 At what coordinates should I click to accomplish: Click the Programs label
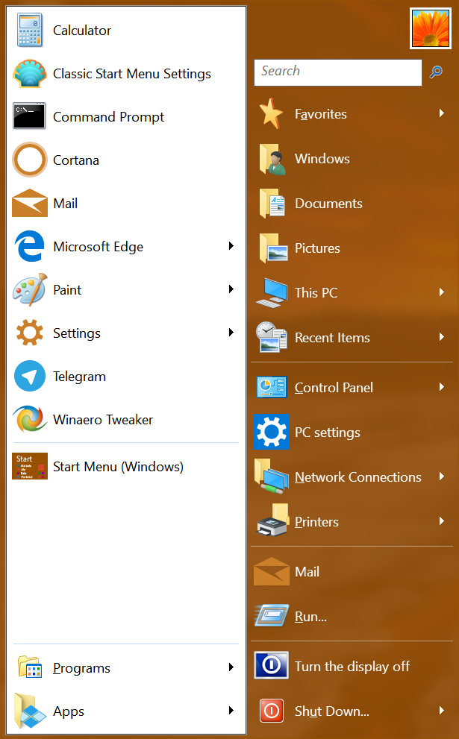pyautogui.click(x=81, y=668)
